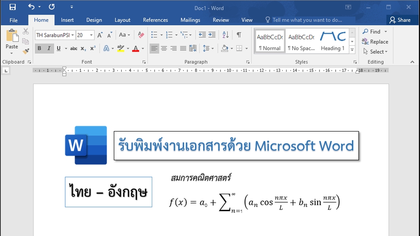Undo the last action

(31, 7)
